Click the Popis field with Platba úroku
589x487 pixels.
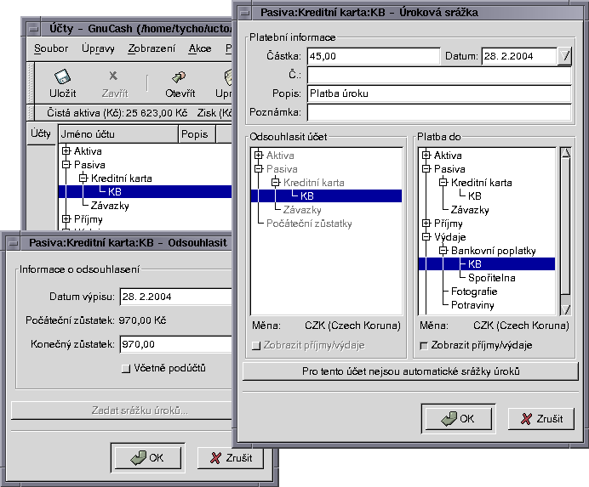pos(439,93)
